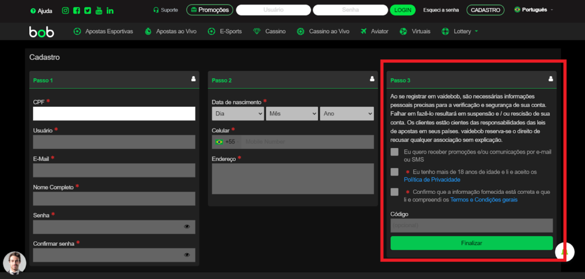The image size is (585, 279).
Task: Click the CPF input field
Action: 114,114
